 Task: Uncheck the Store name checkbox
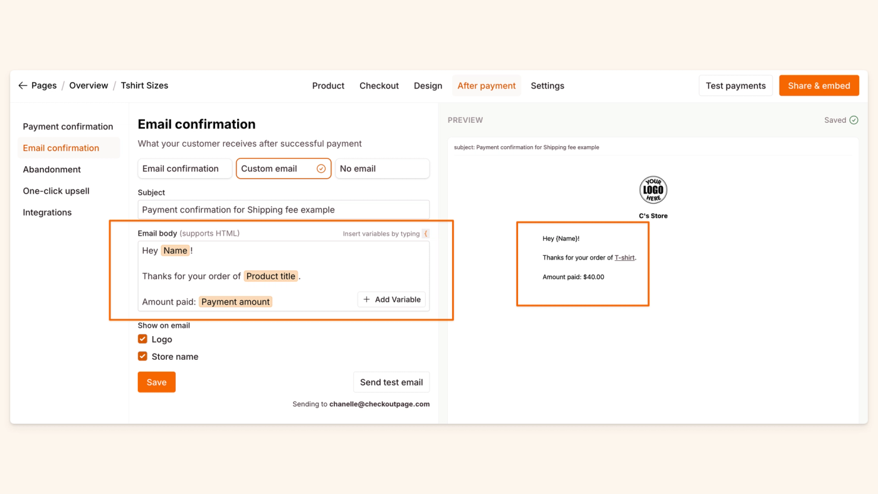[x=142, y=357]
